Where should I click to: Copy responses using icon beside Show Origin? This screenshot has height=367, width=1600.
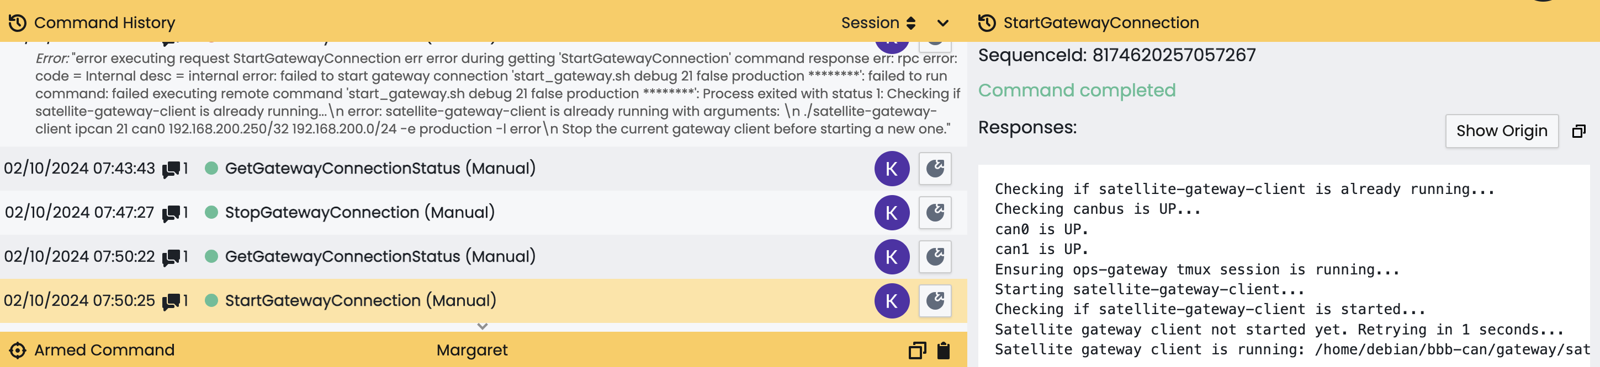click(x=1578, y=131)
